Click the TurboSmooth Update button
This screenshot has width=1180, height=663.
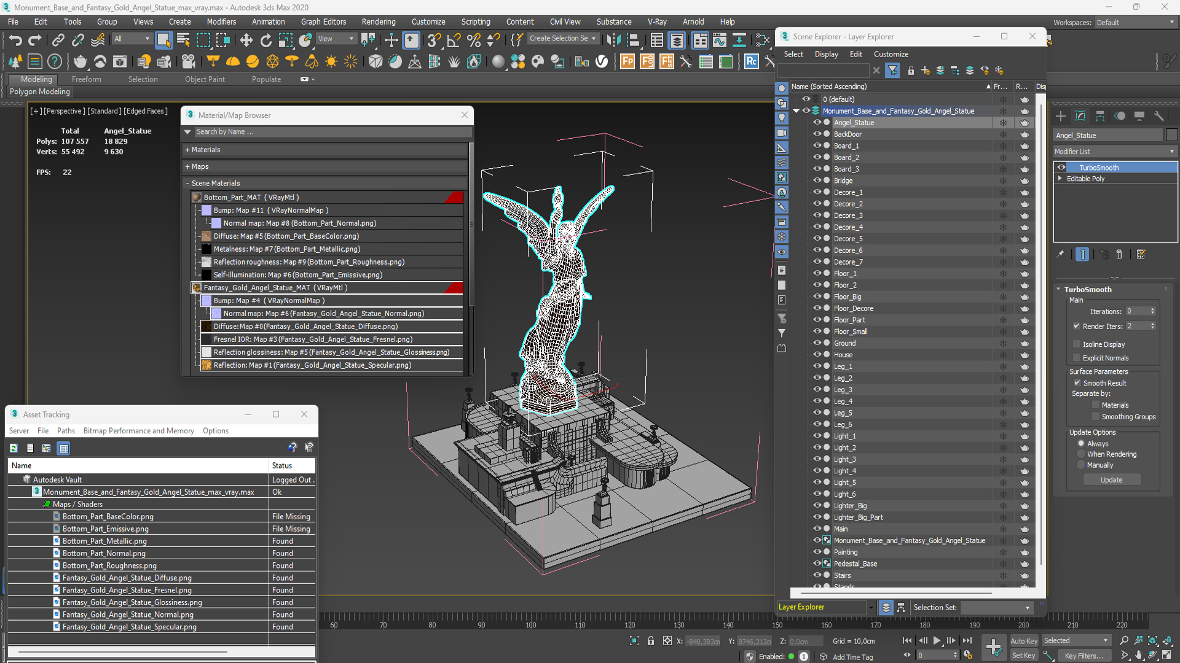1111,480
